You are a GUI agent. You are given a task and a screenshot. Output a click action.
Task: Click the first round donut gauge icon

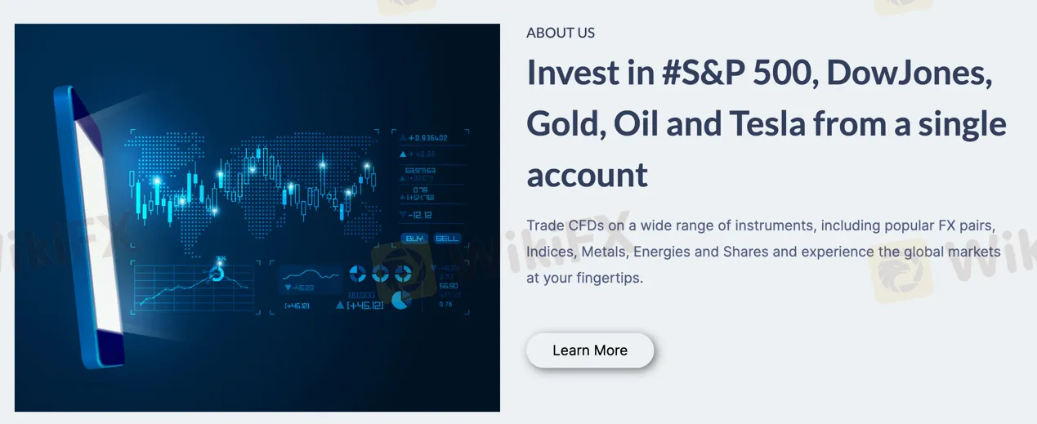[x=358, y=274]
